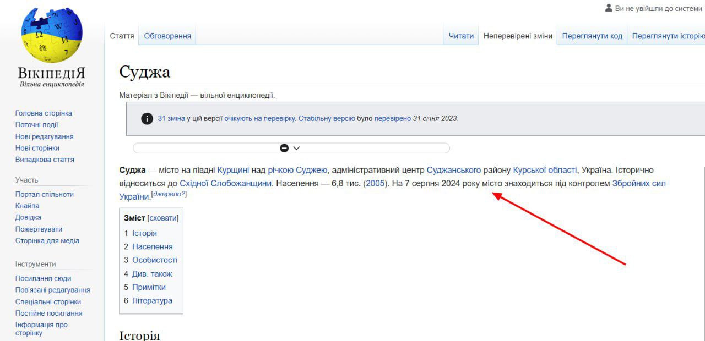This screenshot has height=341, width=705.
Task: Expand the collapsed banner chevron arrow
Action: pos(296,148)
